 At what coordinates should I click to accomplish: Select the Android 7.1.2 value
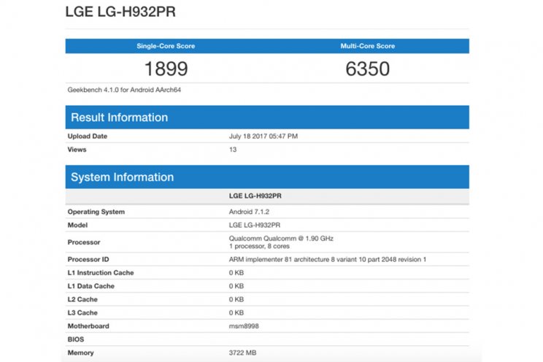click(249, 212)
